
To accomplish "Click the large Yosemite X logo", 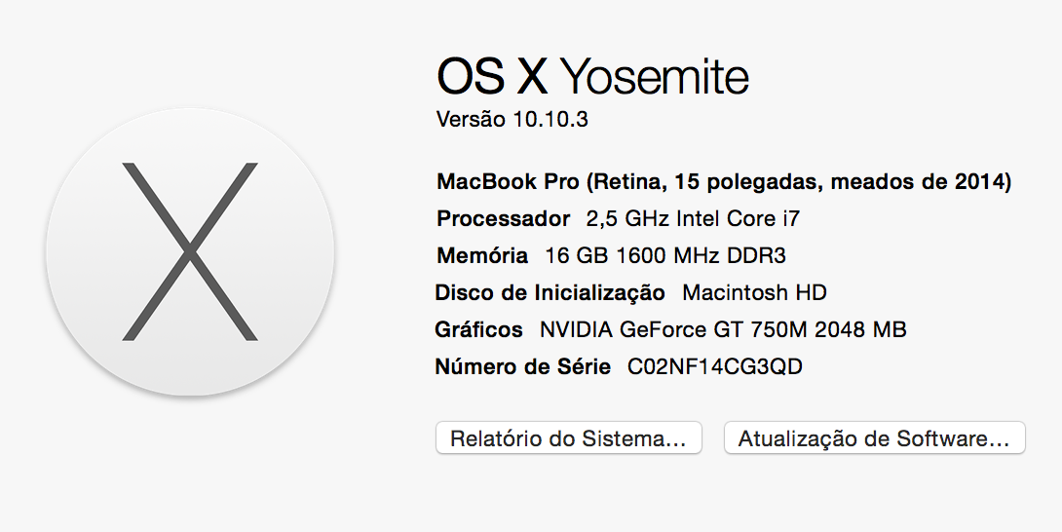I will [190, 251].
